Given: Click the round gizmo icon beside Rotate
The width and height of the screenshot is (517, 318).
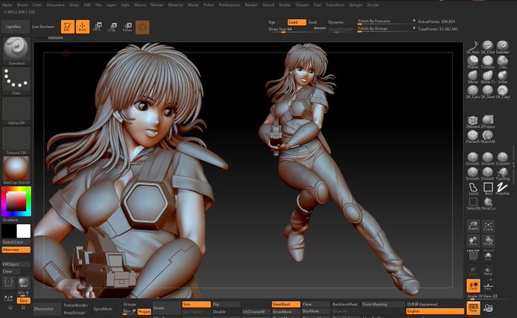Looking at the screenshot, I should point(142,27).
